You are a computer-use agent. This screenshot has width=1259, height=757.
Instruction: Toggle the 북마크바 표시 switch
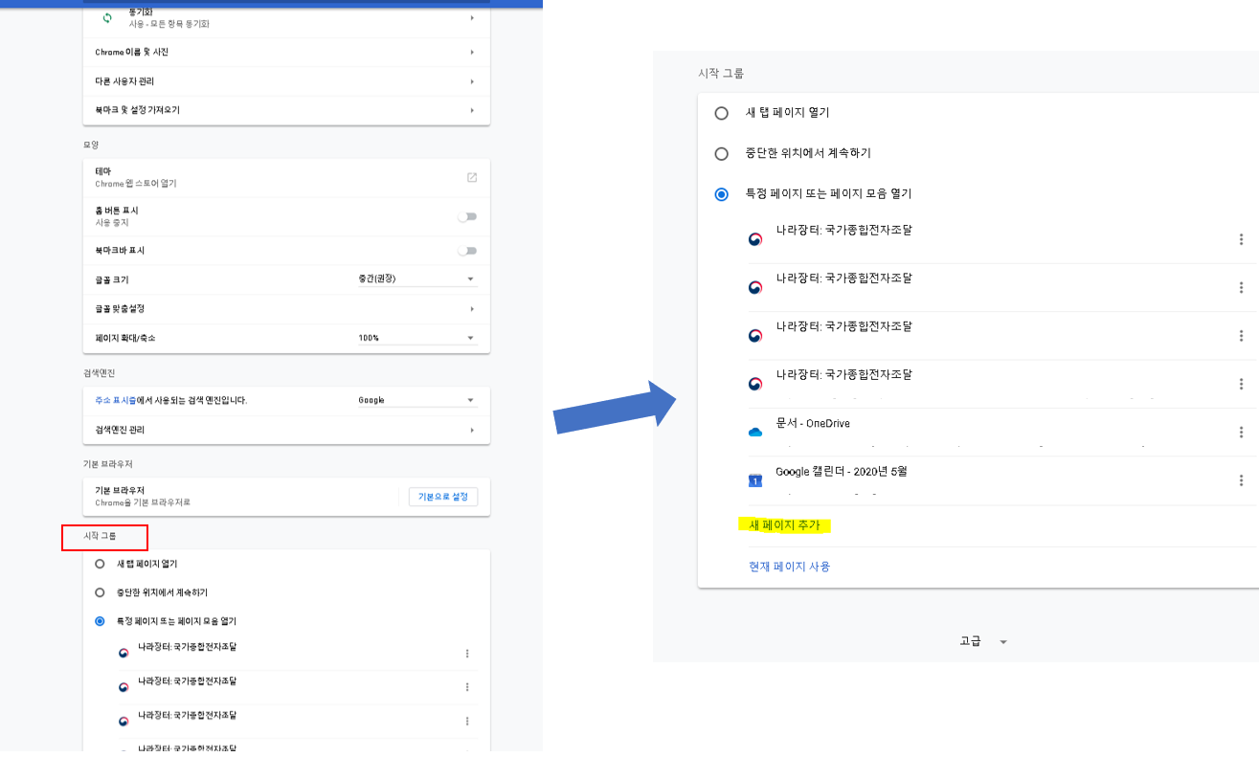(x=467, y=251)
